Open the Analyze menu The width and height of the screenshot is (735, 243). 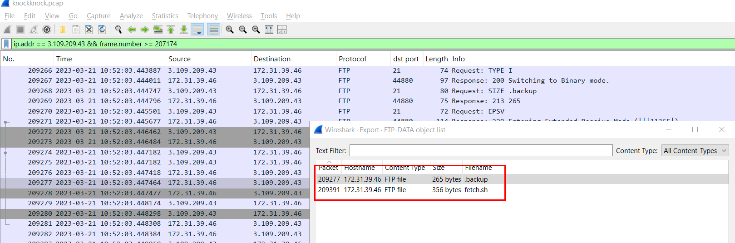[x=131, y=16]
